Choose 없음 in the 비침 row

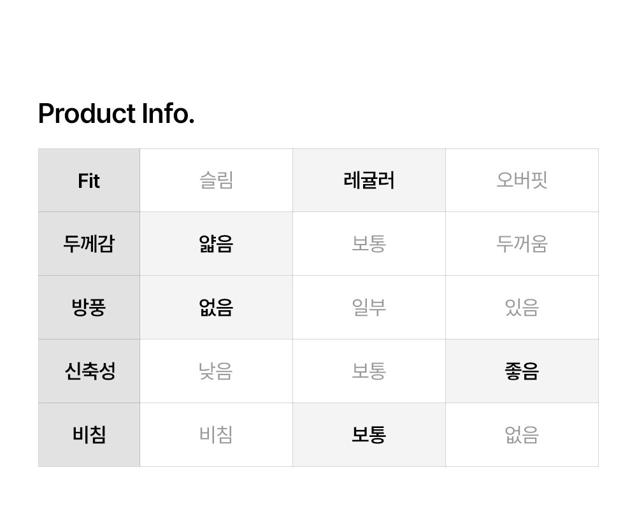pos(522,435)
